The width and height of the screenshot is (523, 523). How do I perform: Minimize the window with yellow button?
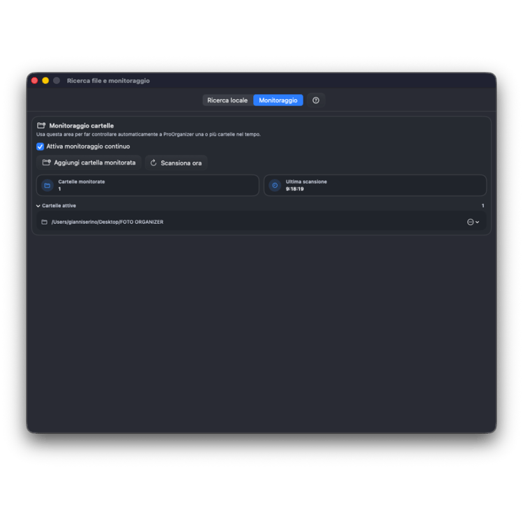point(46,81)
